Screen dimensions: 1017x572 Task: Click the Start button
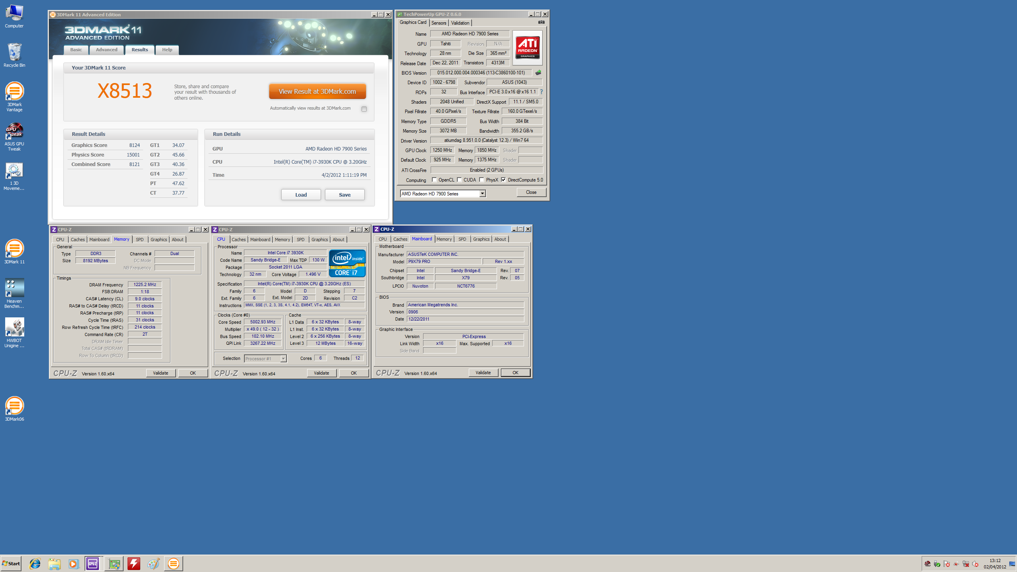point(11,564)
